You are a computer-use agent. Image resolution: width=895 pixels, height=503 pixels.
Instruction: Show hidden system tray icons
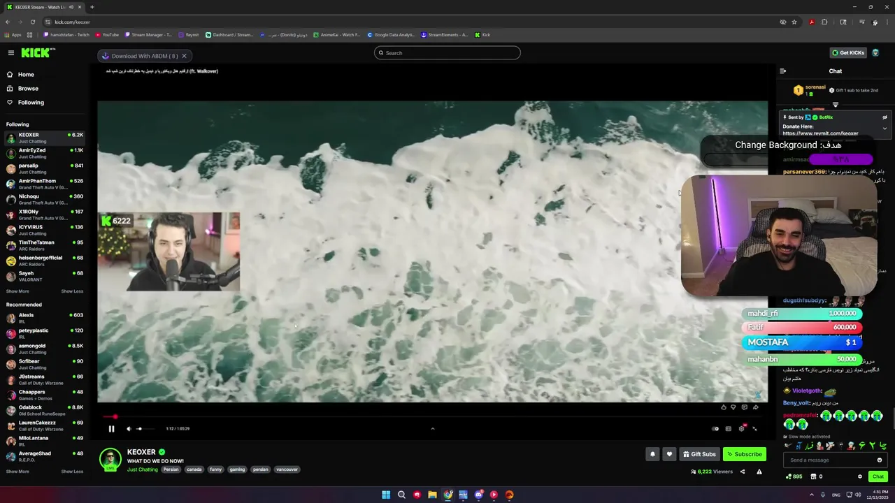click(812, 495)
